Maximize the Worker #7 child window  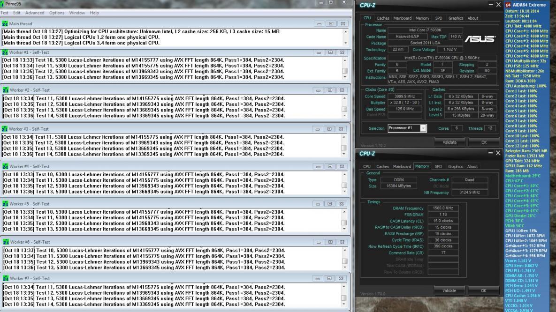coord(329,279)
